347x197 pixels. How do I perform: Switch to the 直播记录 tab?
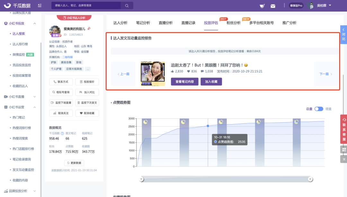(x=188, y=23)
